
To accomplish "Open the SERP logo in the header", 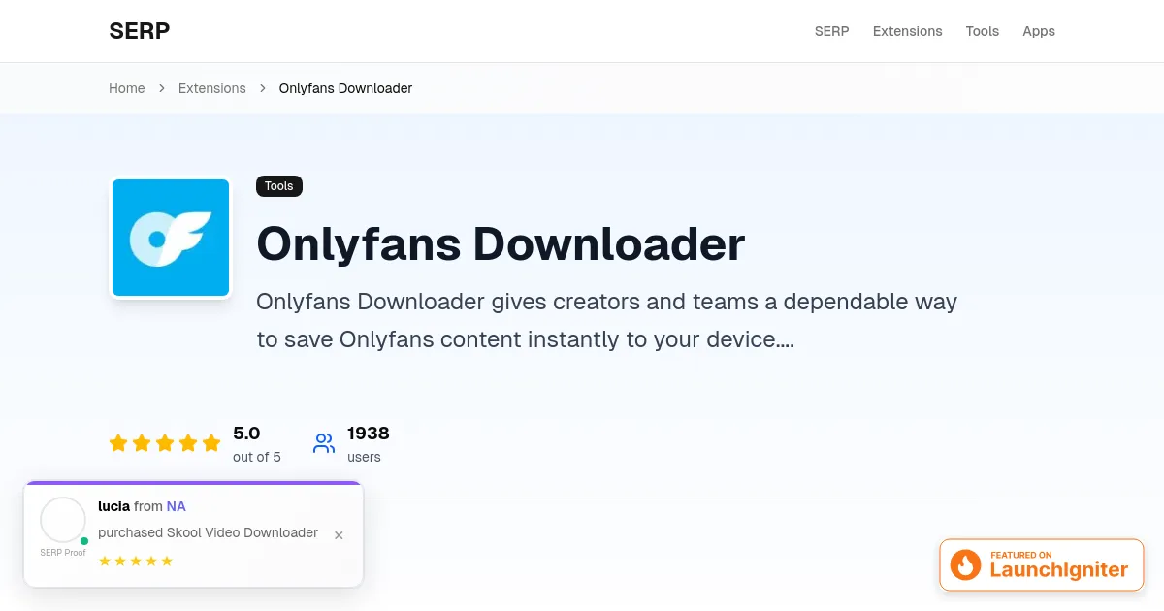I will coord(140,31).
